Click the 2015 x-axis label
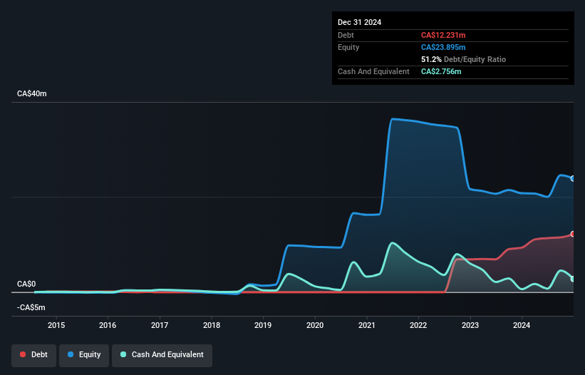 tap(56, 325)
